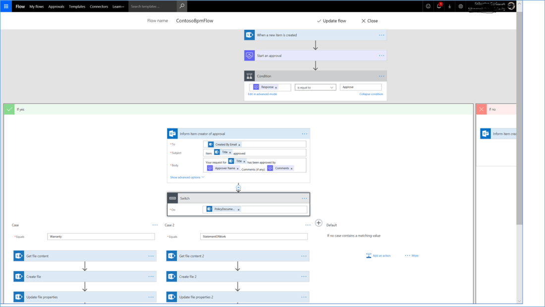The width and height of the screenshot is (545, 307).
Task: Click Edit in advanced mode link
Action: pyautogui.click(x=263, y=94)
